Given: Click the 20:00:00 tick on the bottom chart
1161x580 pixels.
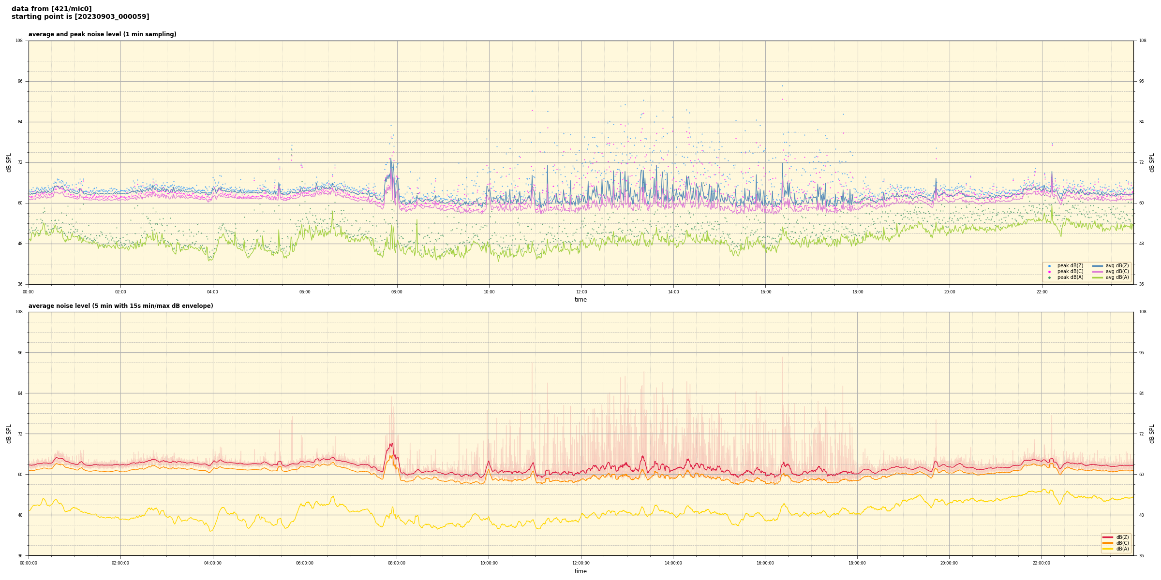Looking at the screenshot, I should 949,563.
